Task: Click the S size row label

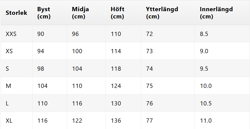Action: click(x=8, y=69)
